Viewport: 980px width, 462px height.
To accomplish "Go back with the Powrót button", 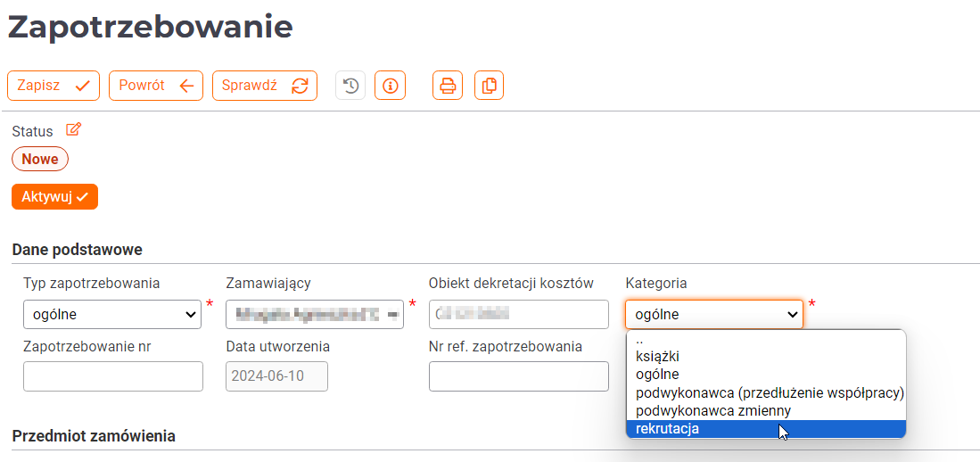I will click(156, 86).
